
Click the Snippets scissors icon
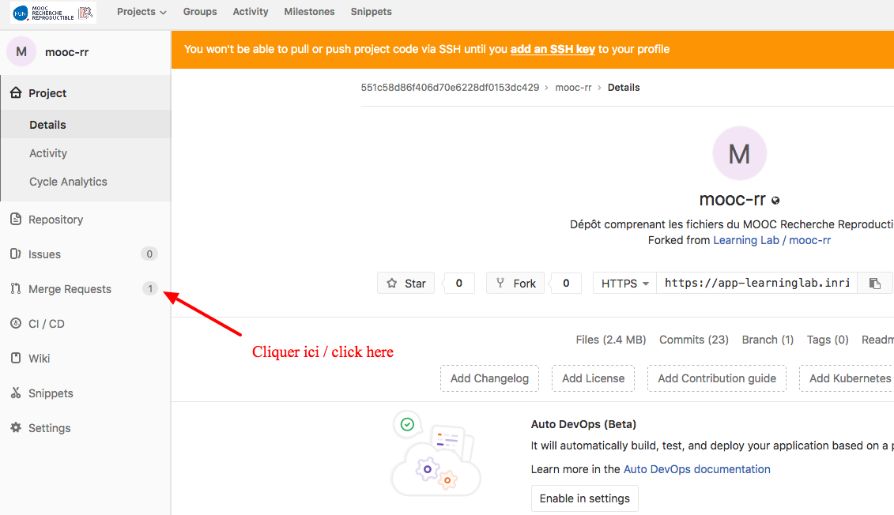pos(15,393)
